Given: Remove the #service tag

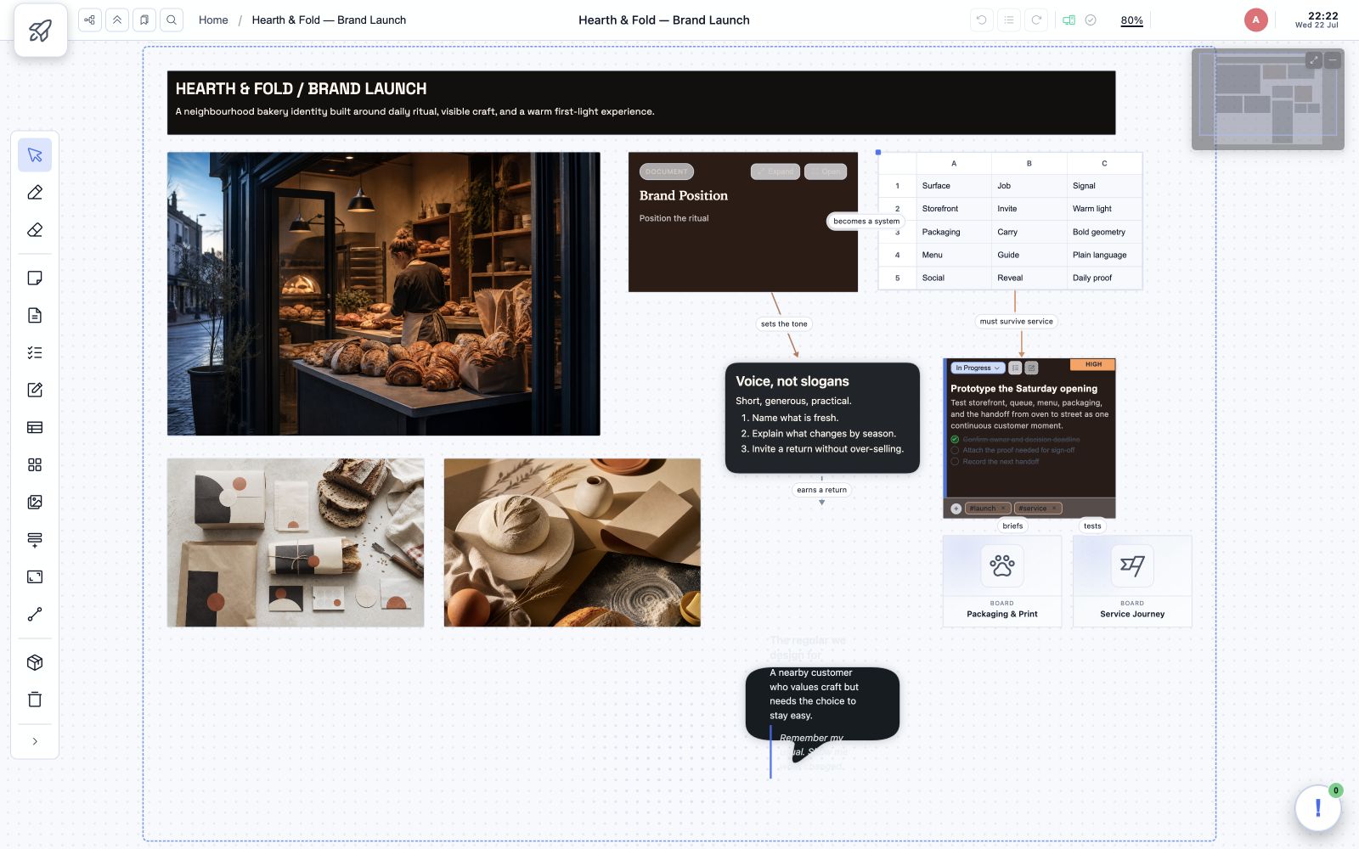Looking at the screenshot, I should [1054, 509].
